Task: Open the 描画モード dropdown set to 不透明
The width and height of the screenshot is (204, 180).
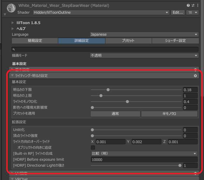Action: (x=144, y=56)
